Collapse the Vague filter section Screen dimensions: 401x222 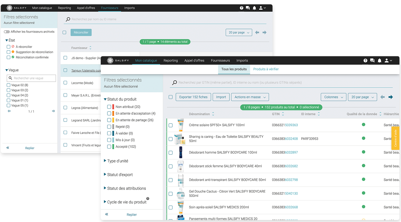[7, 70]
